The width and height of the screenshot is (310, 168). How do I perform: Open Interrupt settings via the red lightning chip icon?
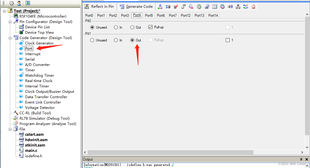coord(175,7)
